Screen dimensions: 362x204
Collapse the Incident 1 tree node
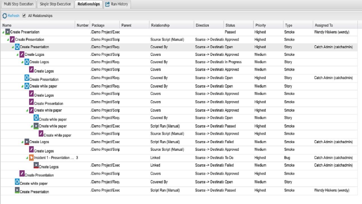click(27, 158)
